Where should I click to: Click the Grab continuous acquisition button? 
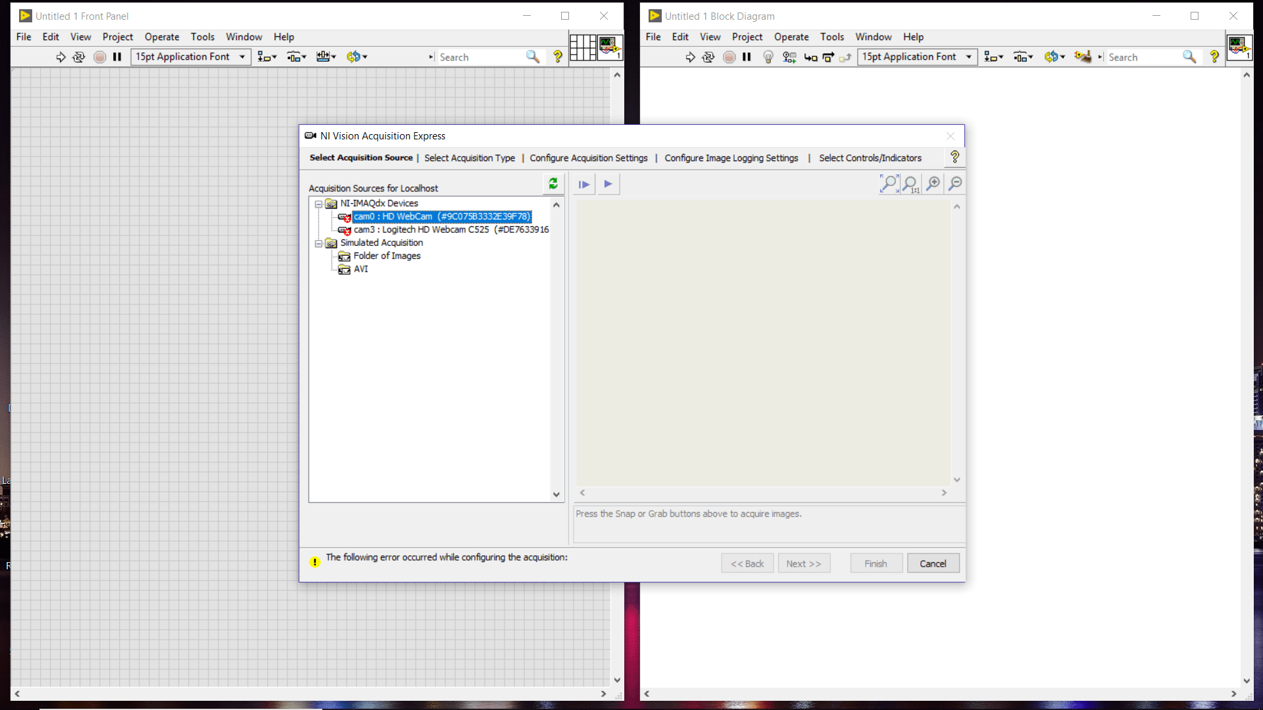(608, 184)
